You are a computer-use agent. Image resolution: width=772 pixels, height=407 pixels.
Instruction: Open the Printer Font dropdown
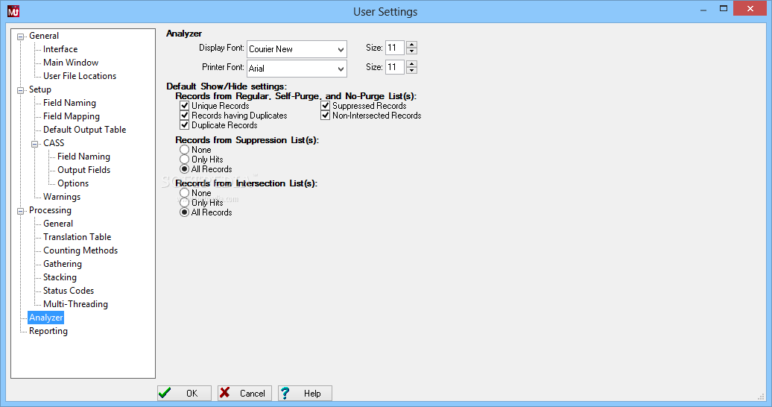341,69
